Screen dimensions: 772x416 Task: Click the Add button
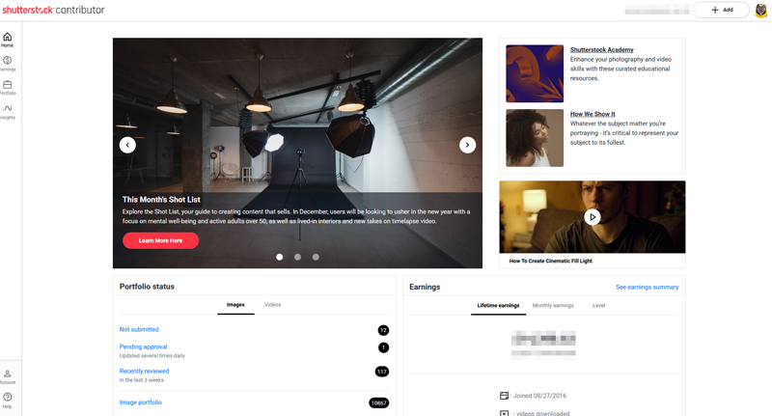pos(722,10)
